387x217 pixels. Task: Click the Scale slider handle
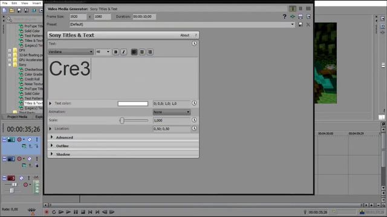[122, 121]
